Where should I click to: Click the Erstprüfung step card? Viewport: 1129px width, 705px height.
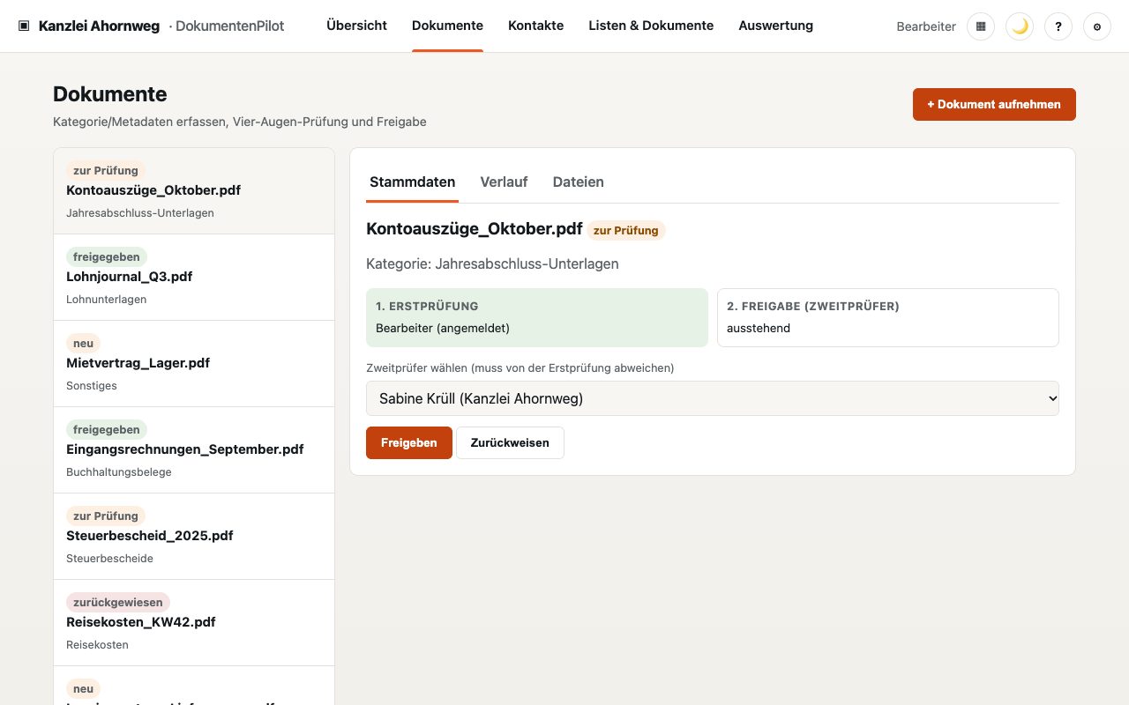click(x=537, y=317)
